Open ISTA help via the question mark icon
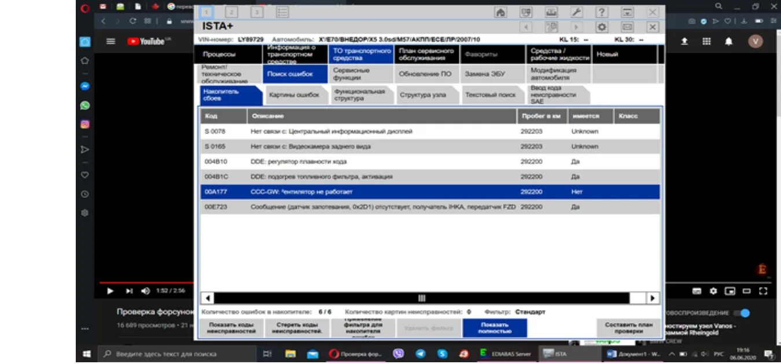 pos(601,12)
